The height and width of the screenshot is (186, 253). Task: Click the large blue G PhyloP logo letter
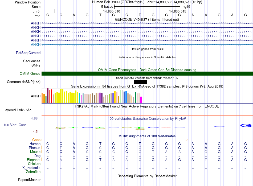tap(246, 125)
